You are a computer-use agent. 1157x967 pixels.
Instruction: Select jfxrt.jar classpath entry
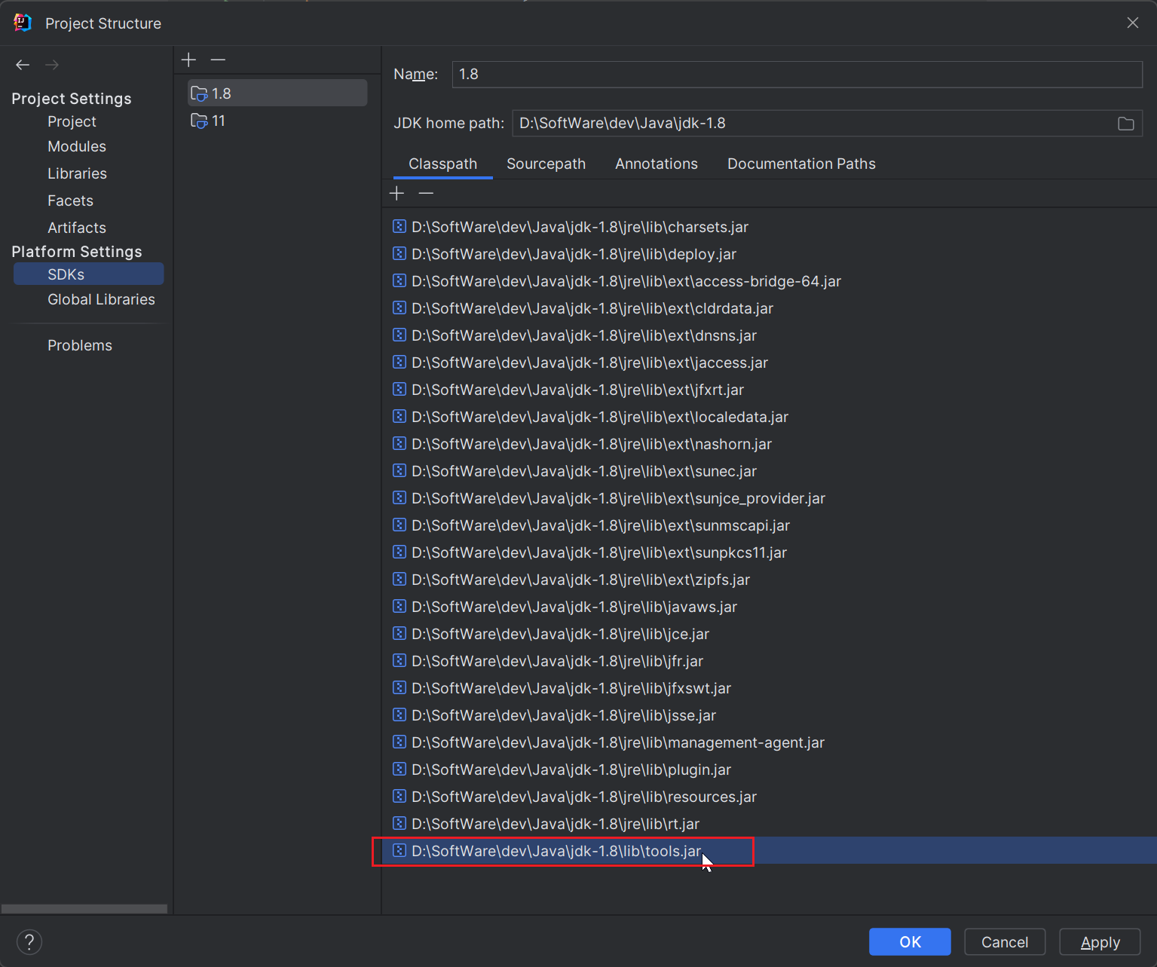click(769, 390)
